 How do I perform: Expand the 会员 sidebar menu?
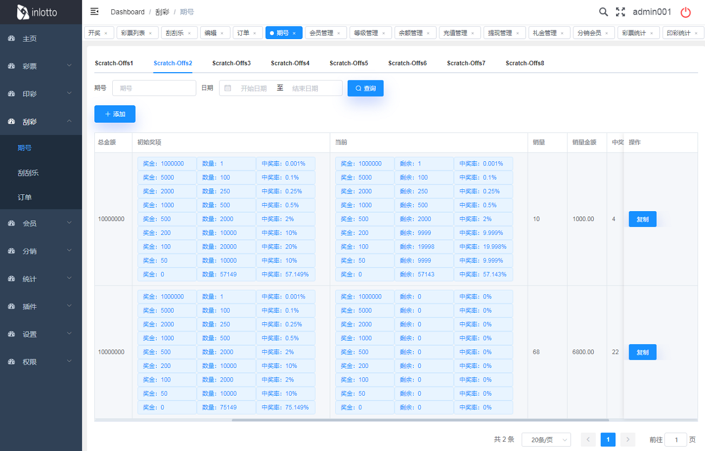coord(41,223)
